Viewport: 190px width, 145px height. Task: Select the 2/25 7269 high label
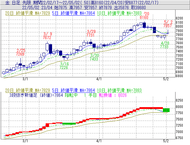coord(21,52)
